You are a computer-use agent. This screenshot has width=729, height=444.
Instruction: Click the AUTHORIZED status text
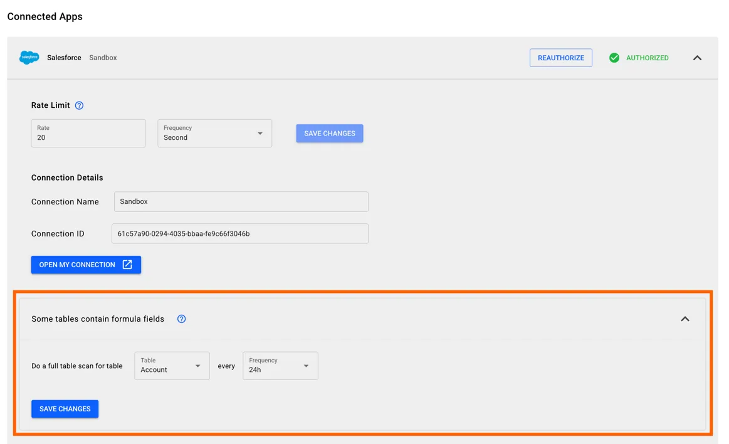click(647, 58)
